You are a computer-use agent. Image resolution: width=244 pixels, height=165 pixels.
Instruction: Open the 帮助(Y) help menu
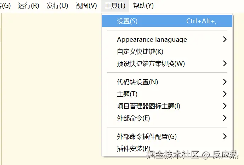click(143, 6)
